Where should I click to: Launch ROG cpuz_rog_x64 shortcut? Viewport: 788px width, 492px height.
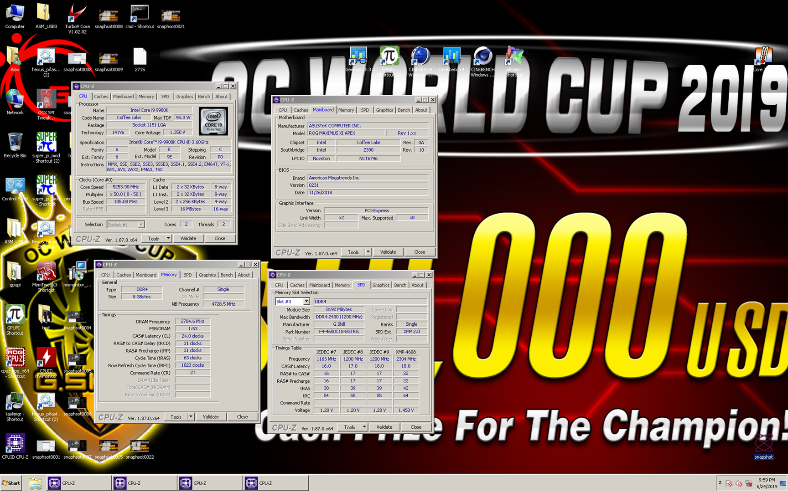(x=15, y=363)
